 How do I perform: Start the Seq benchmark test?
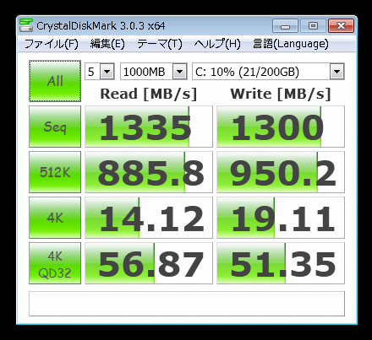click(55, 127)
